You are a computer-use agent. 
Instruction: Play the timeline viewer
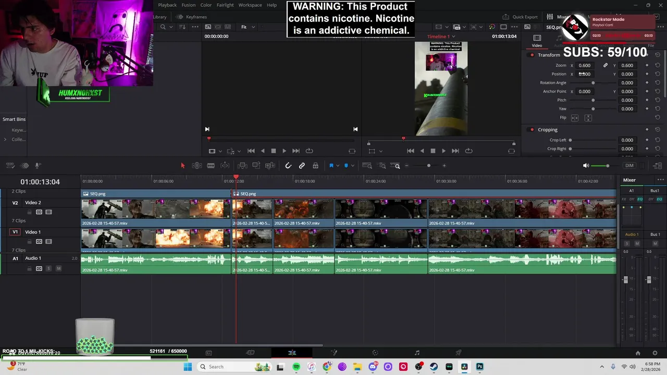(x=443, y=151)
